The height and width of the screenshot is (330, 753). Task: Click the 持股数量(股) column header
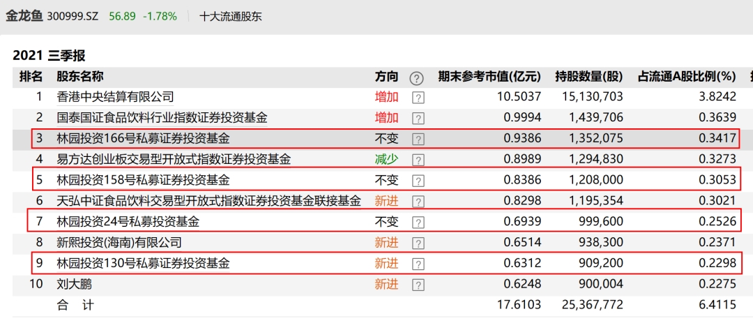pos(588,76)
